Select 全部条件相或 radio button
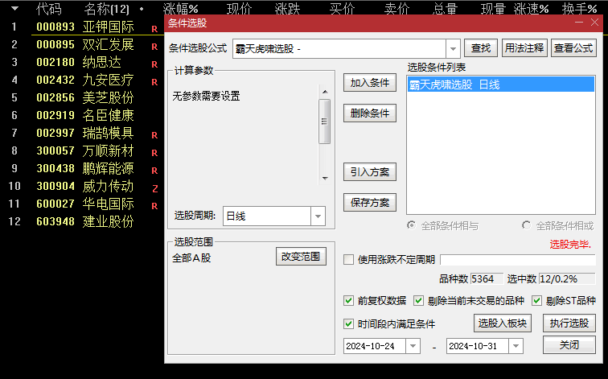The height and width of the screenshot is (379, 608). click(526, 225)
